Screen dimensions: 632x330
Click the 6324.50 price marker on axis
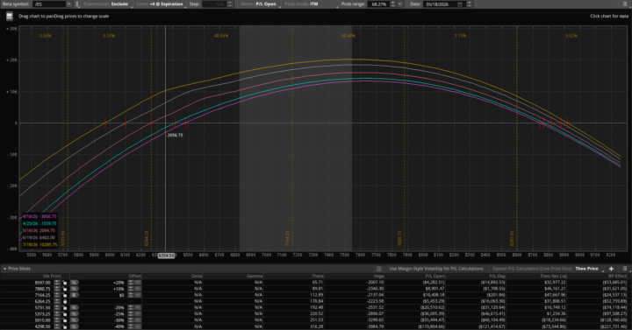[166, 256]
